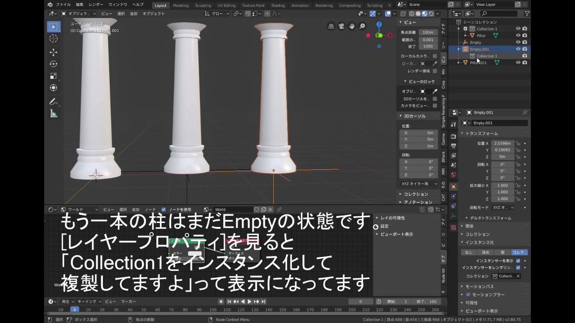Open the View Layer properties tab
The image size is (575, 323).
[x=453, y=155]
